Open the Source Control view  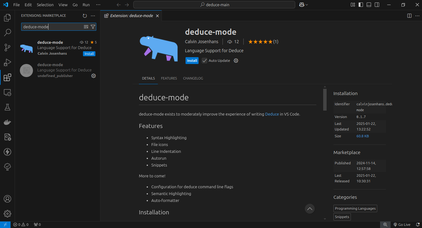coord(7,48)
